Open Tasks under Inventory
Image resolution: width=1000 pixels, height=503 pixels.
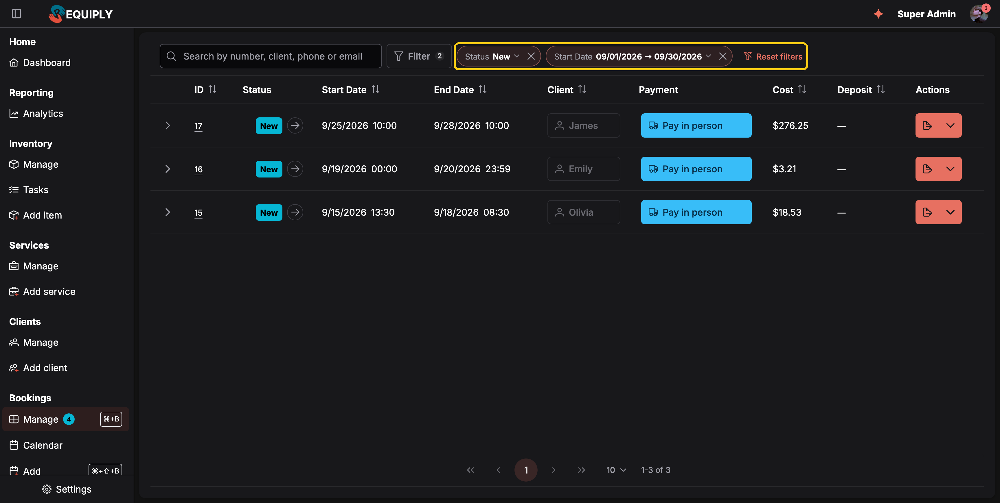[29, 190]
